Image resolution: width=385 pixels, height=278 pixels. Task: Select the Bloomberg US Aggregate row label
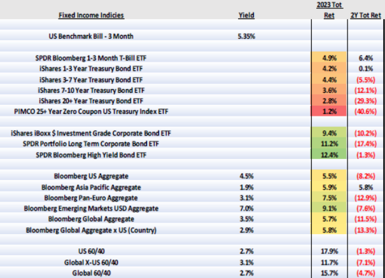pyautogui.click(x=88, y=176)
